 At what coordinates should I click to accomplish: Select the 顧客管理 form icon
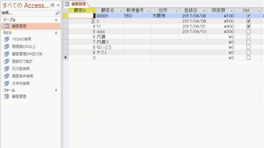pyautogui.click(x=7, y=97)
